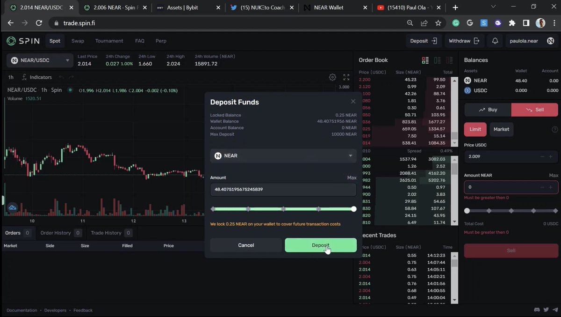This screenshot has width=561, height=317.
Task: Click the Spin logo in header
Action: click(23, 41)
